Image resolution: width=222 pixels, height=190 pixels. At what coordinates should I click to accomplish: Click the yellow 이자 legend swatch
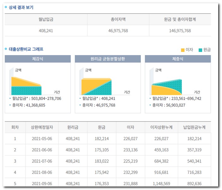(x=183, y=50)
